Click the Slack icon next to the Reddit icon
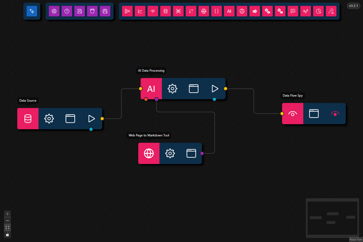Viewport: 363px width, 242px height. pyautogui.click(x=267, y=11)
